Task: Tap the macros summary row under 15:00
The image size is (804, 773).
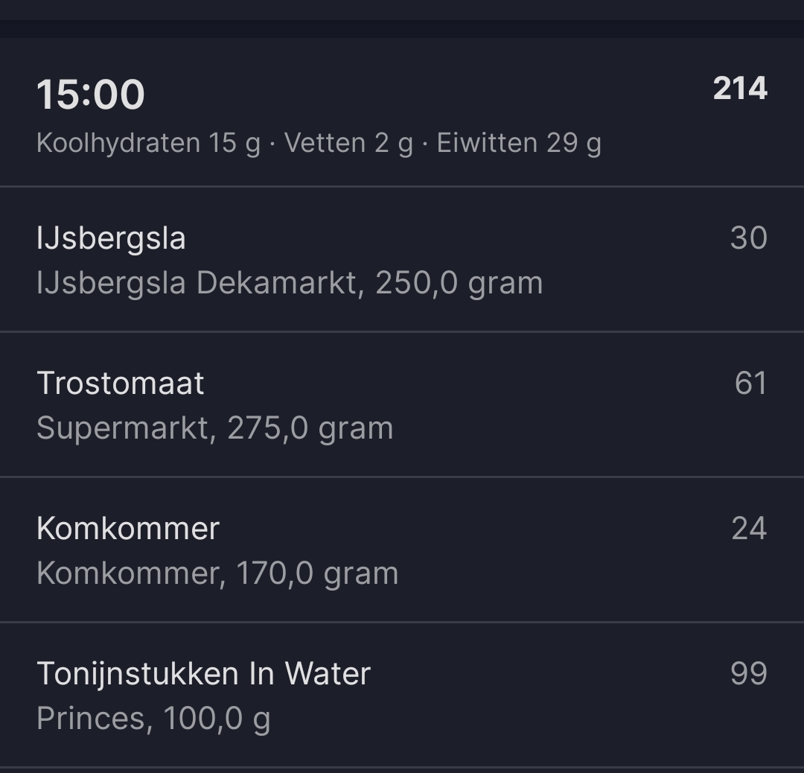Action: 320,142
